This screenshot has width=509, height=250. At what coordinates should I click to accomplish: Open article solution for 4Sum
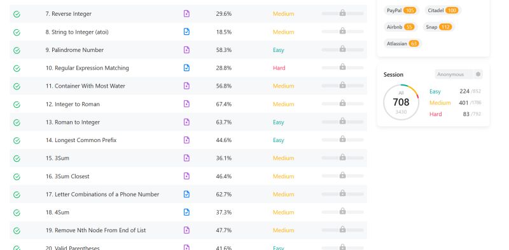(186, 212)
